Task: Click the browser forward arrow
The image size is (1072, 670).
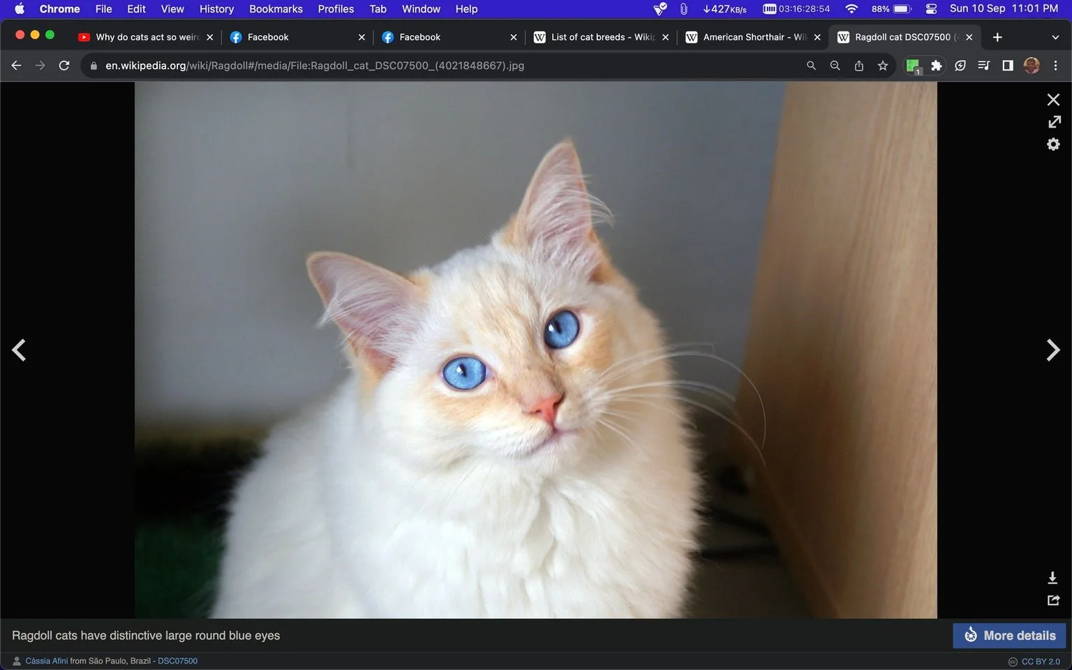Action: 40,66
